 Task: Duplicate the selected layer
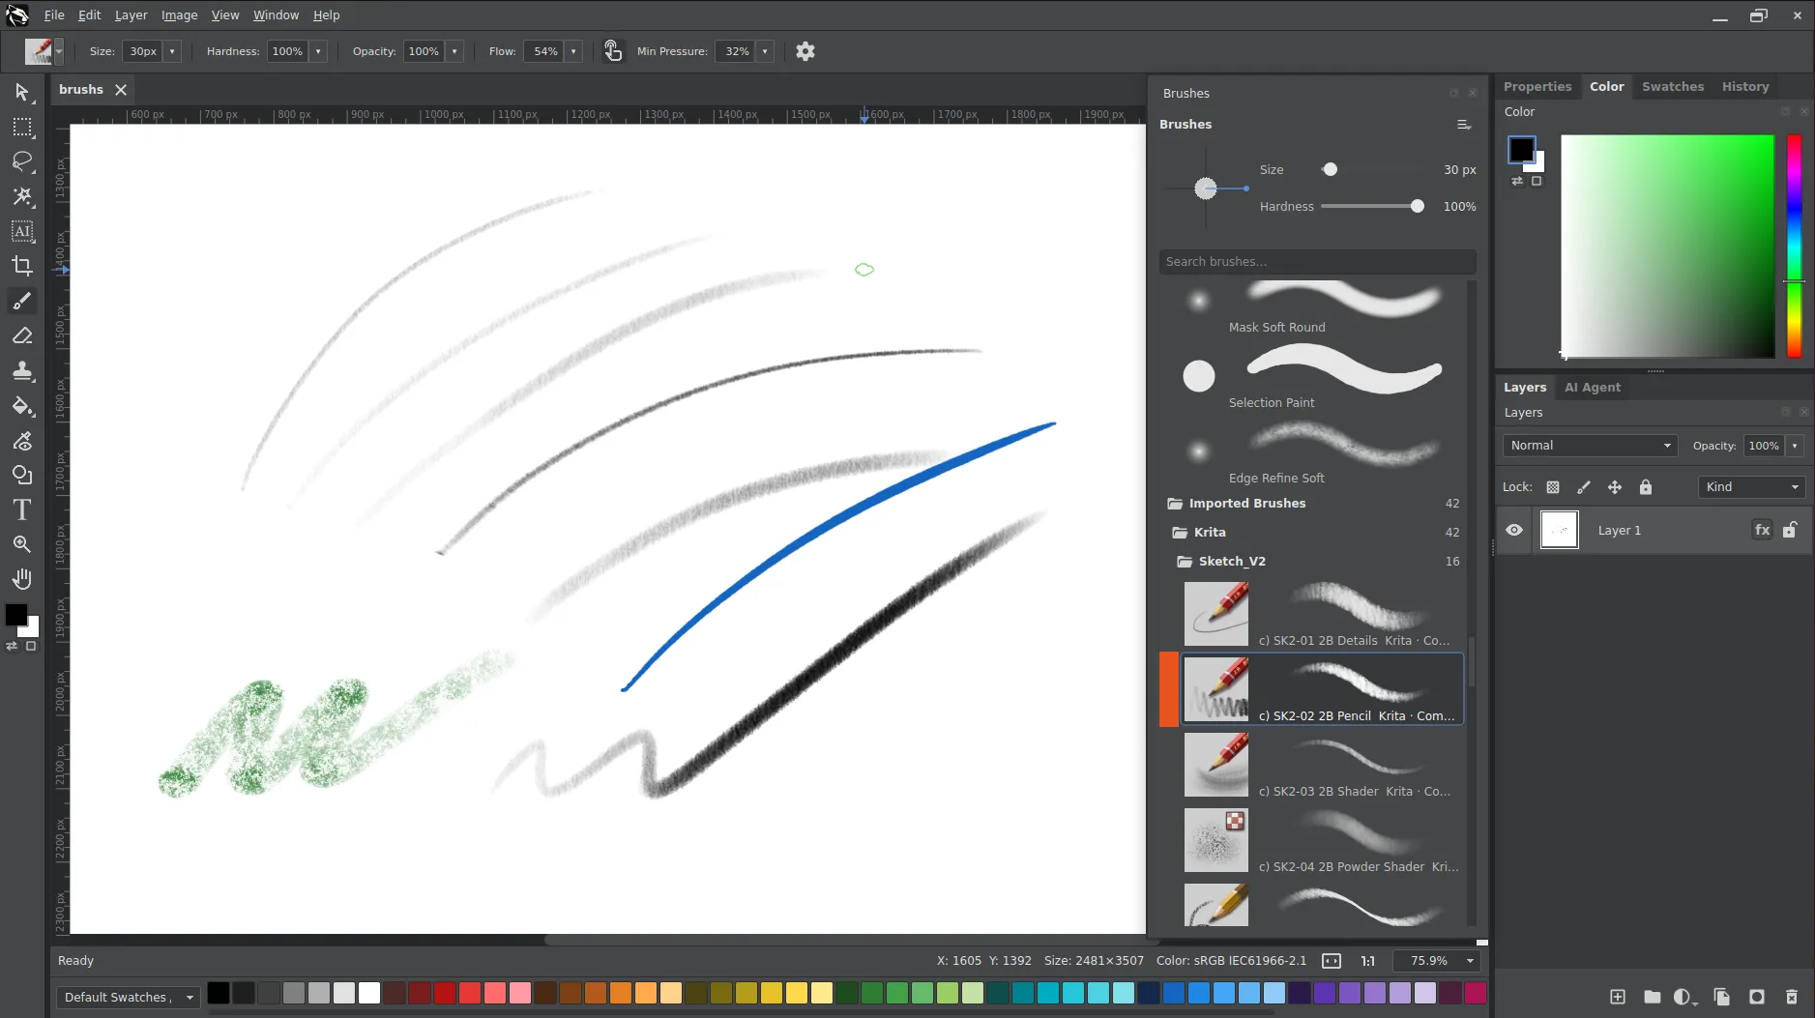tap(1722, 997)
